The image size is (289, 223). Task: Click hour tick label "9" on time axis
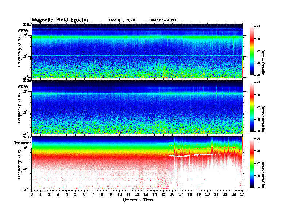(111, 194)
